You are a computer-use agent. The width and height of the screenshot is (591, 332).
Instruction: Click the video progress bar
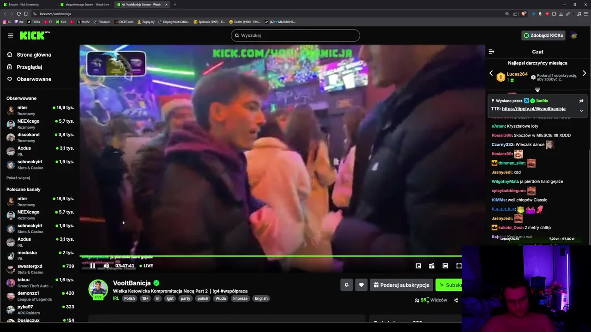[x=271, y=256]
